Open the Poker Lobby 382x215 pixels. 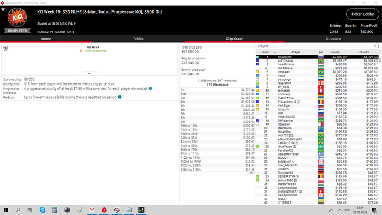(362, 14)
